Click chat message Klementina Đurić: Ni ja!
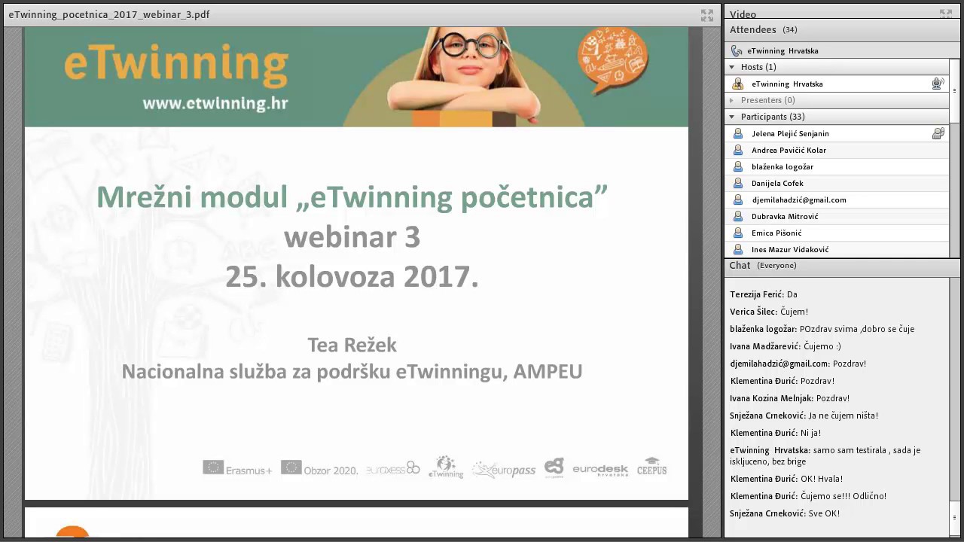 pyautogui.click(x=776, y=433)
